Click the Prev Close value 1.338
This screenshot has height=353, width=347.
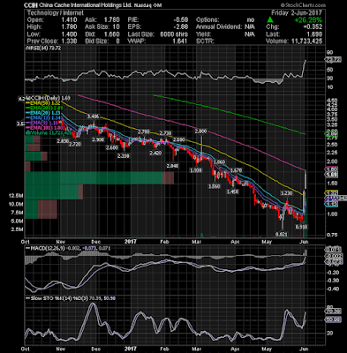pos(69,41)
